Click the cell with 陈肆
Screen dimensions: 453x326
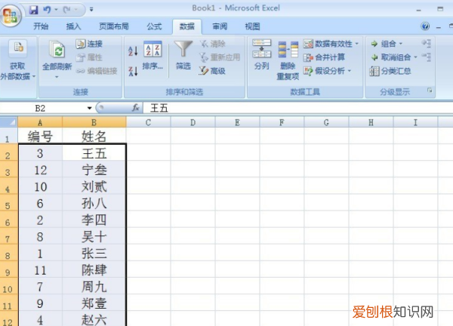pos(94,270)
